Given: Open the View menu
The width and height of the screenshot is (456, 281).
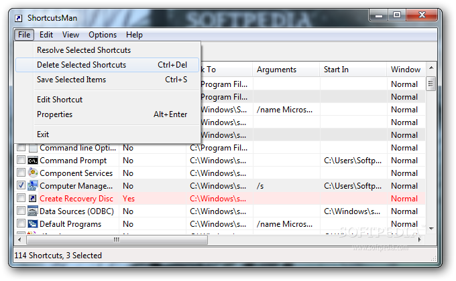Looking at the screenshot, I should point(70,35).
